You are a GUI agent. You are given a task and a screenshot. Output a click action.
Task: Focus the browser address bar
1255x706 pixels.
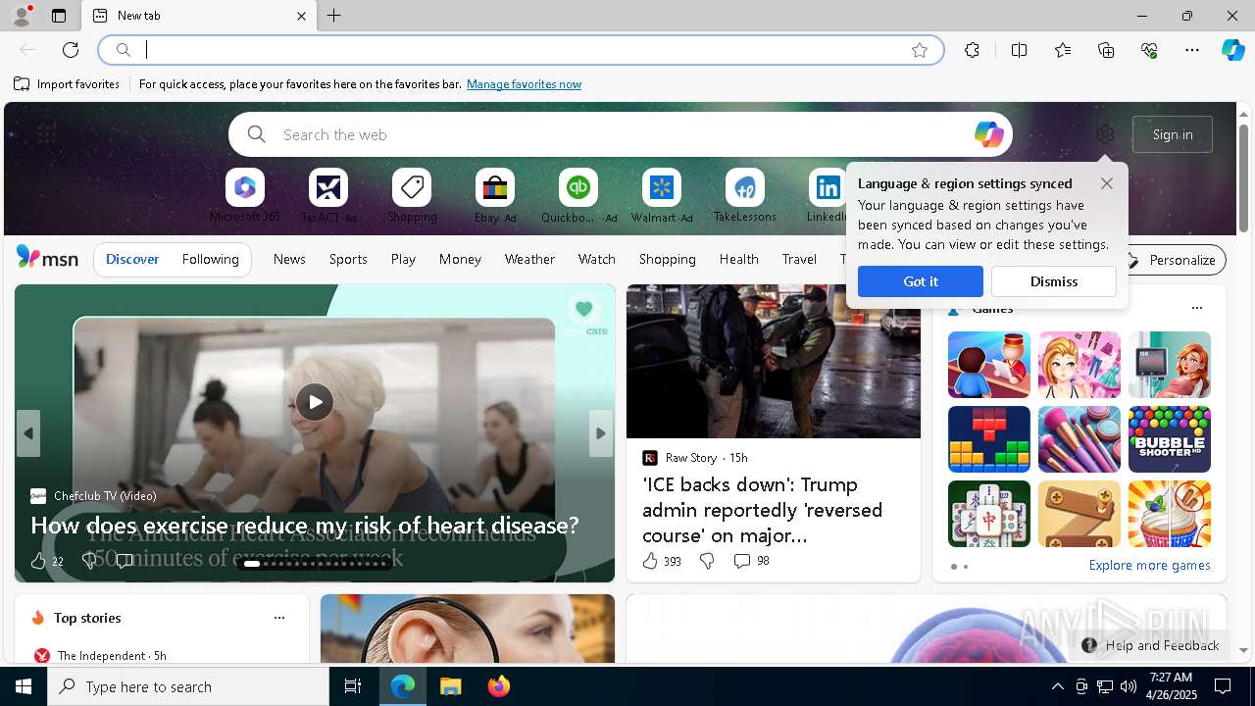(520, 50)
